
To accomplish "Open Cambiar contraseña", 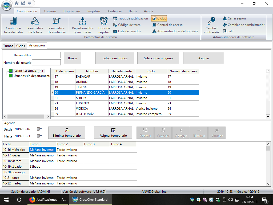I will [x=211, y=25].
